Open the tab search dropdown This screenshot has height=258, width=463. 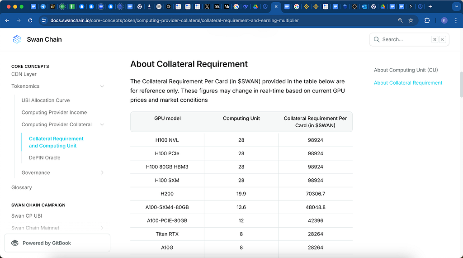456,6
